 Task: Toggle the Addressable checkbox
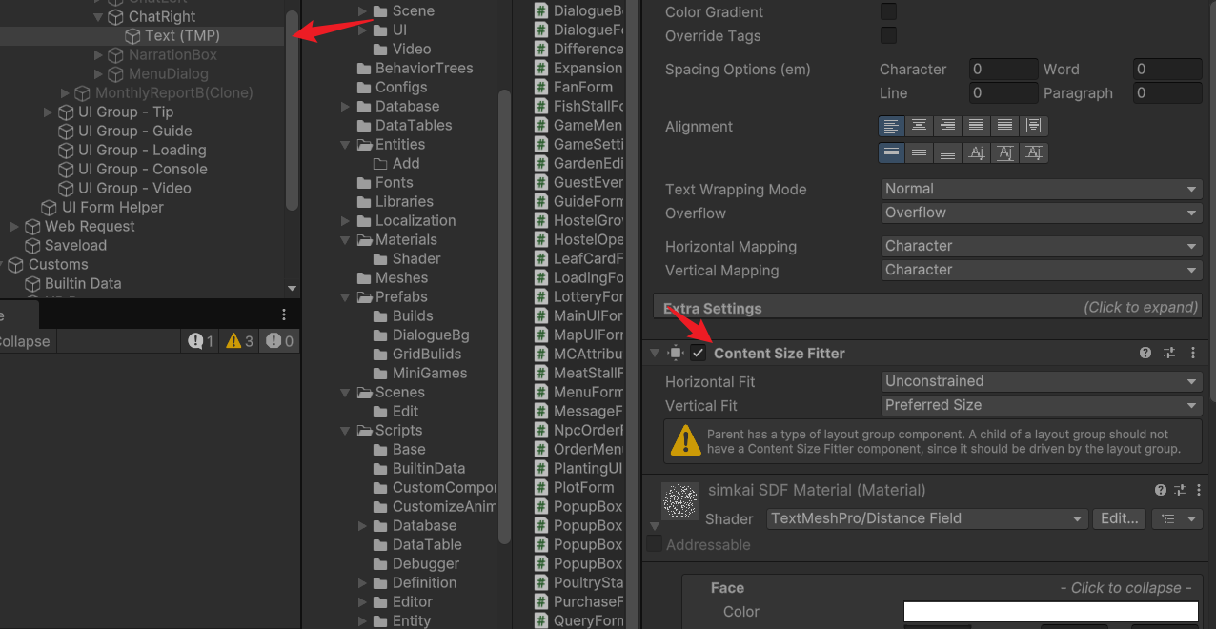pyautogui.click(x=654, y=544)
